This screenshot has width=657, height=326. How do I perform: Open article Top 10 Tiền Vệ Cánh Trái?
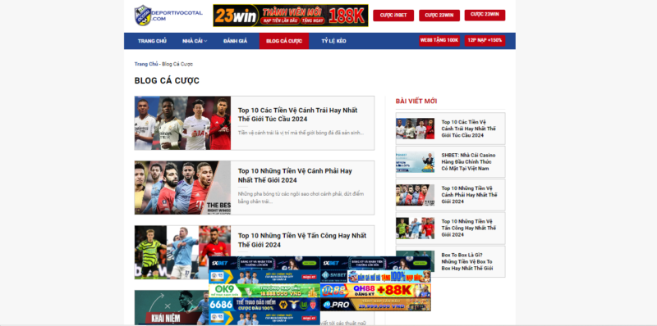(x=297, y=115)
